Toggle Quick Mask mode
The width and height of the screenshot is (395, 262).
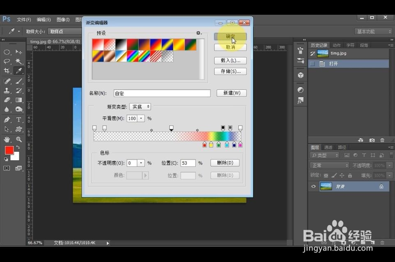[7, 168]
